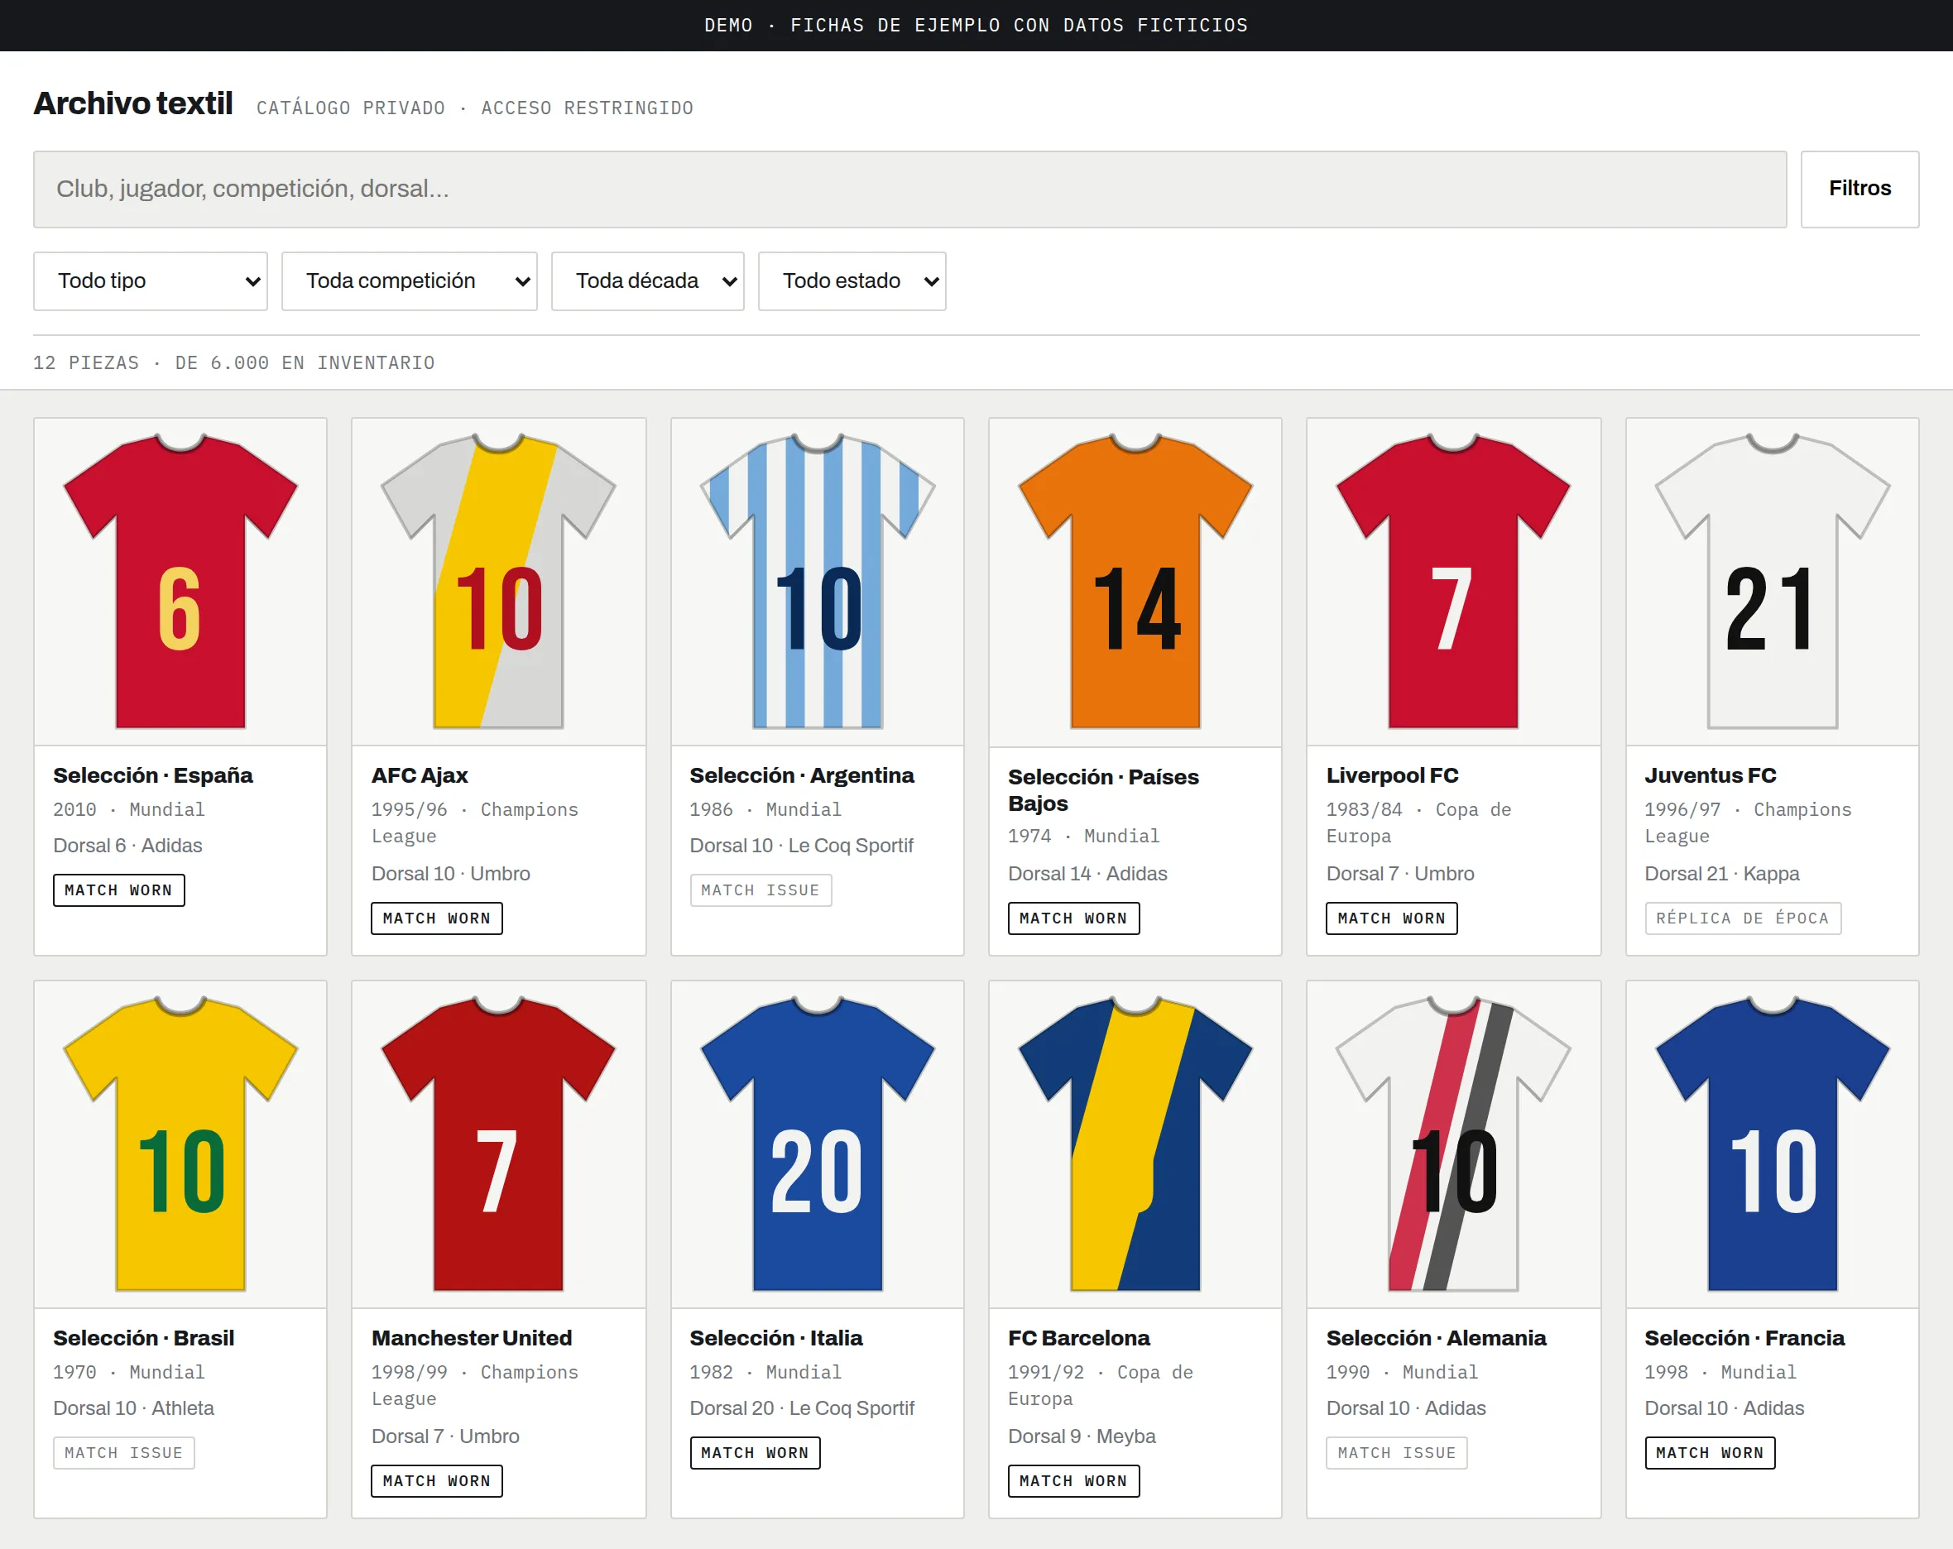Image resolution: width=1953 pixels, height=1549 pixels.
Task: Select the Selección · Francia title
Action: click(1744, 1338)
